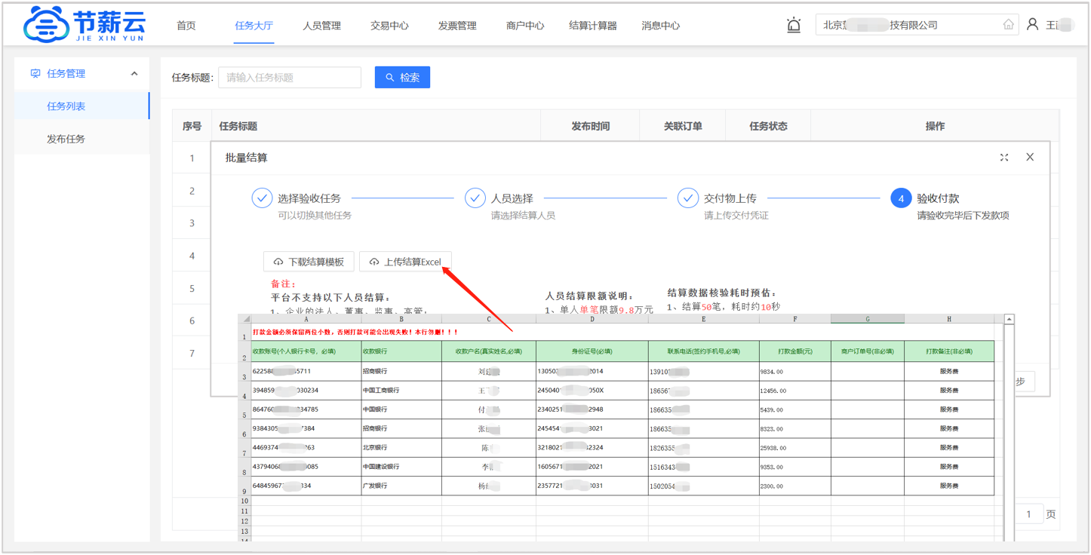
Task: Open the 消息中心 menu item
Action: (x=660, y=25)
